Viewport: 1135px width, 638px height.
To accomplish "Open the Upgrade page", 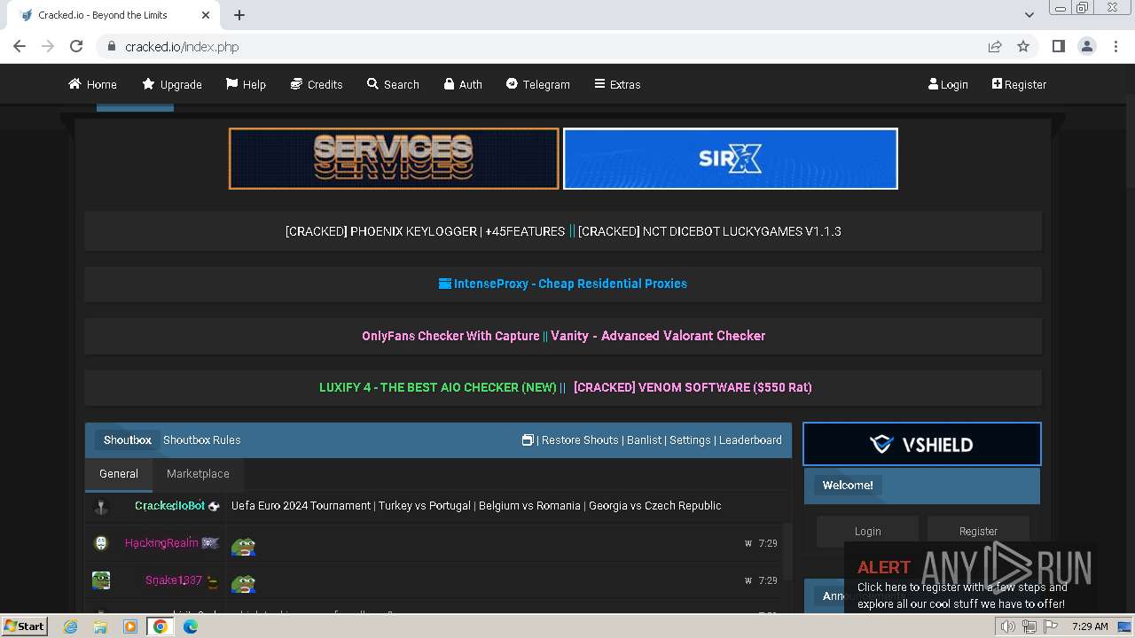I will point(172,84).
